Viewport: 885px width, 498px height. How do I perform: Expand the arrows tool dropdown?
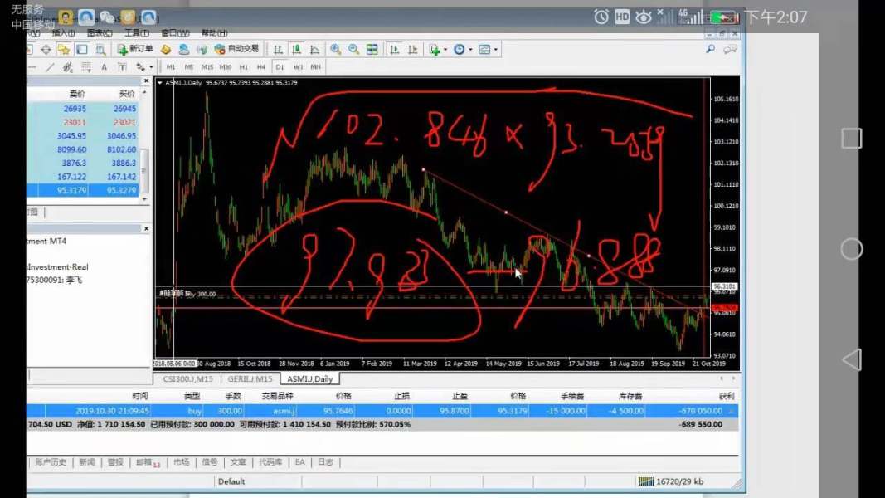pos(151,67)
